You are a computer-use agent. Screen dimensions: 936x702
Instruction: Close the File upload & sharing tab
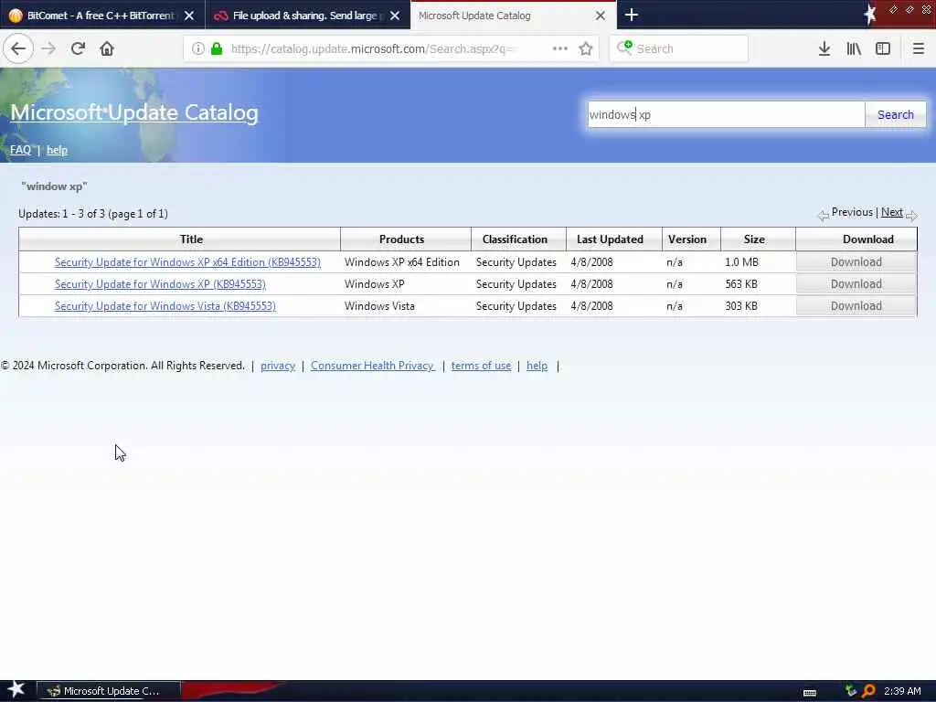coord(395,16)
